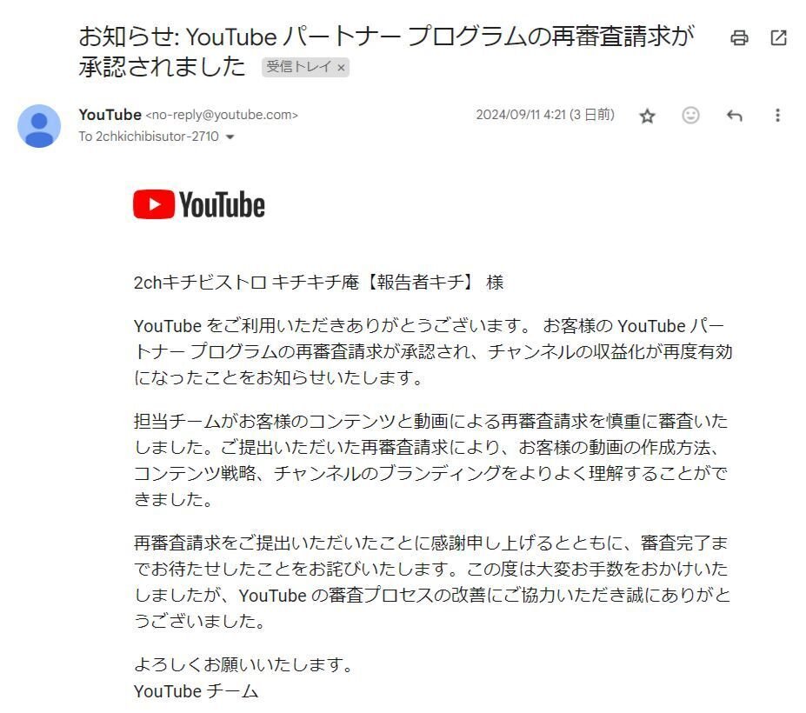Click the closing line よろしくお願いいたします
806x713 pixels.
pos(243,664)
